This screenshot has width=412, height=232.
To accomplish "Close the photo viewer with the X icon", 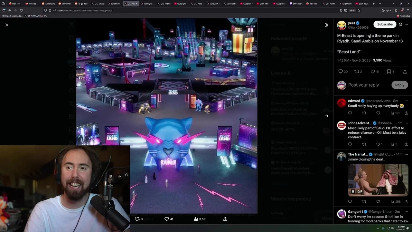I will point(7,25).
